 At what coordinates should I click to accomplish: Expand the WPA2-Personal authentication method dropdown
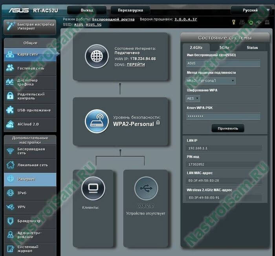[211, 81]
